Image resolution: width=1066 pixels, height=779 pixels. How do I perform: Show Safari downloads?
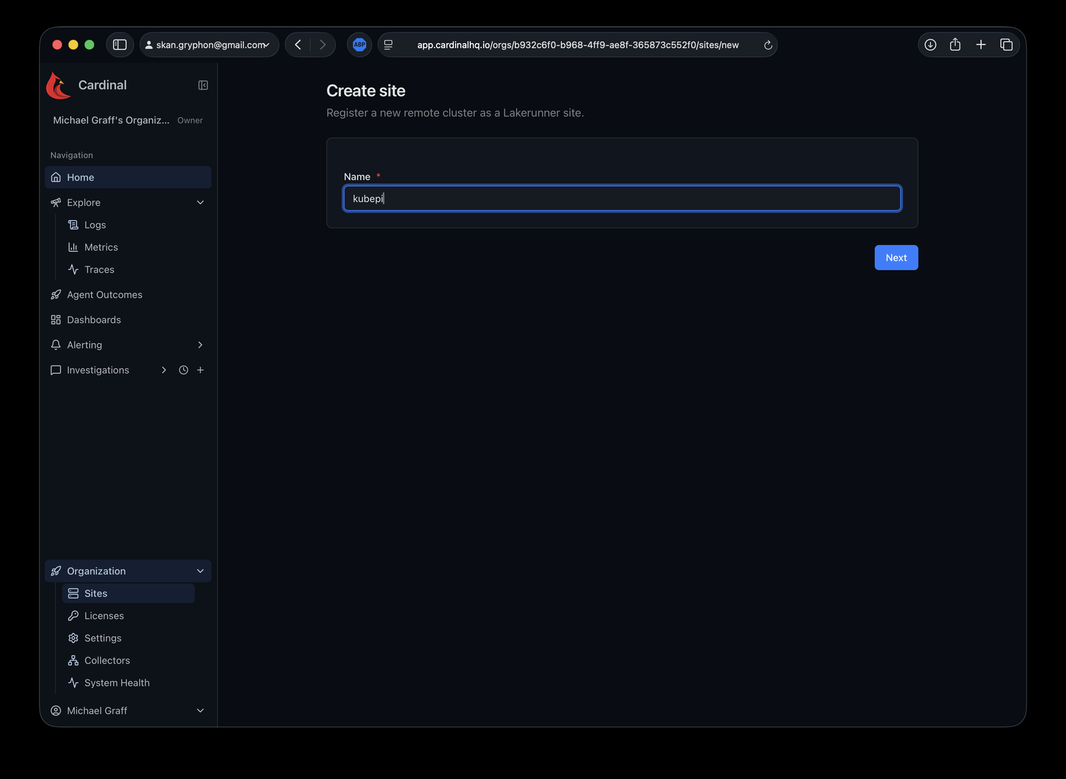[931, 45]
